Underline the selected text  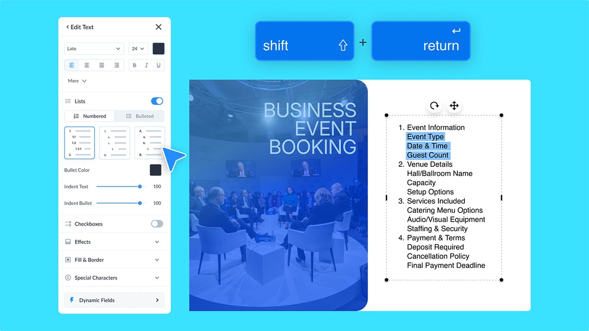coord(158,65)
